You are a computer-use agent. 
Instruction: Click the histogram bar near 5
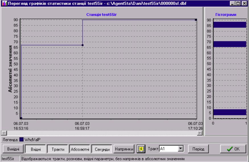coord(230,112)
